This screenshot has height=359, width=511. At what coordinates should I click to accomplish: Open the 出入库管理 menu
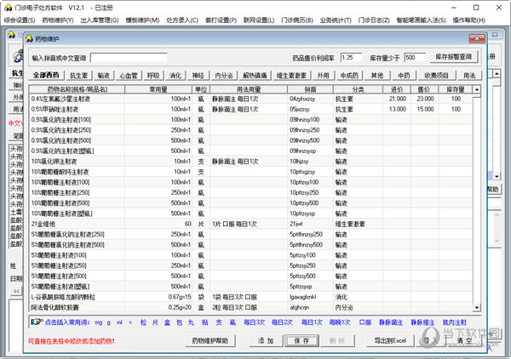click(x=100, y=20)
